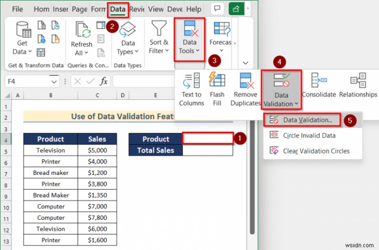Open the Data Tools dropdown
The height and width of the screenshot is (250, 379).
coord(189,39)
